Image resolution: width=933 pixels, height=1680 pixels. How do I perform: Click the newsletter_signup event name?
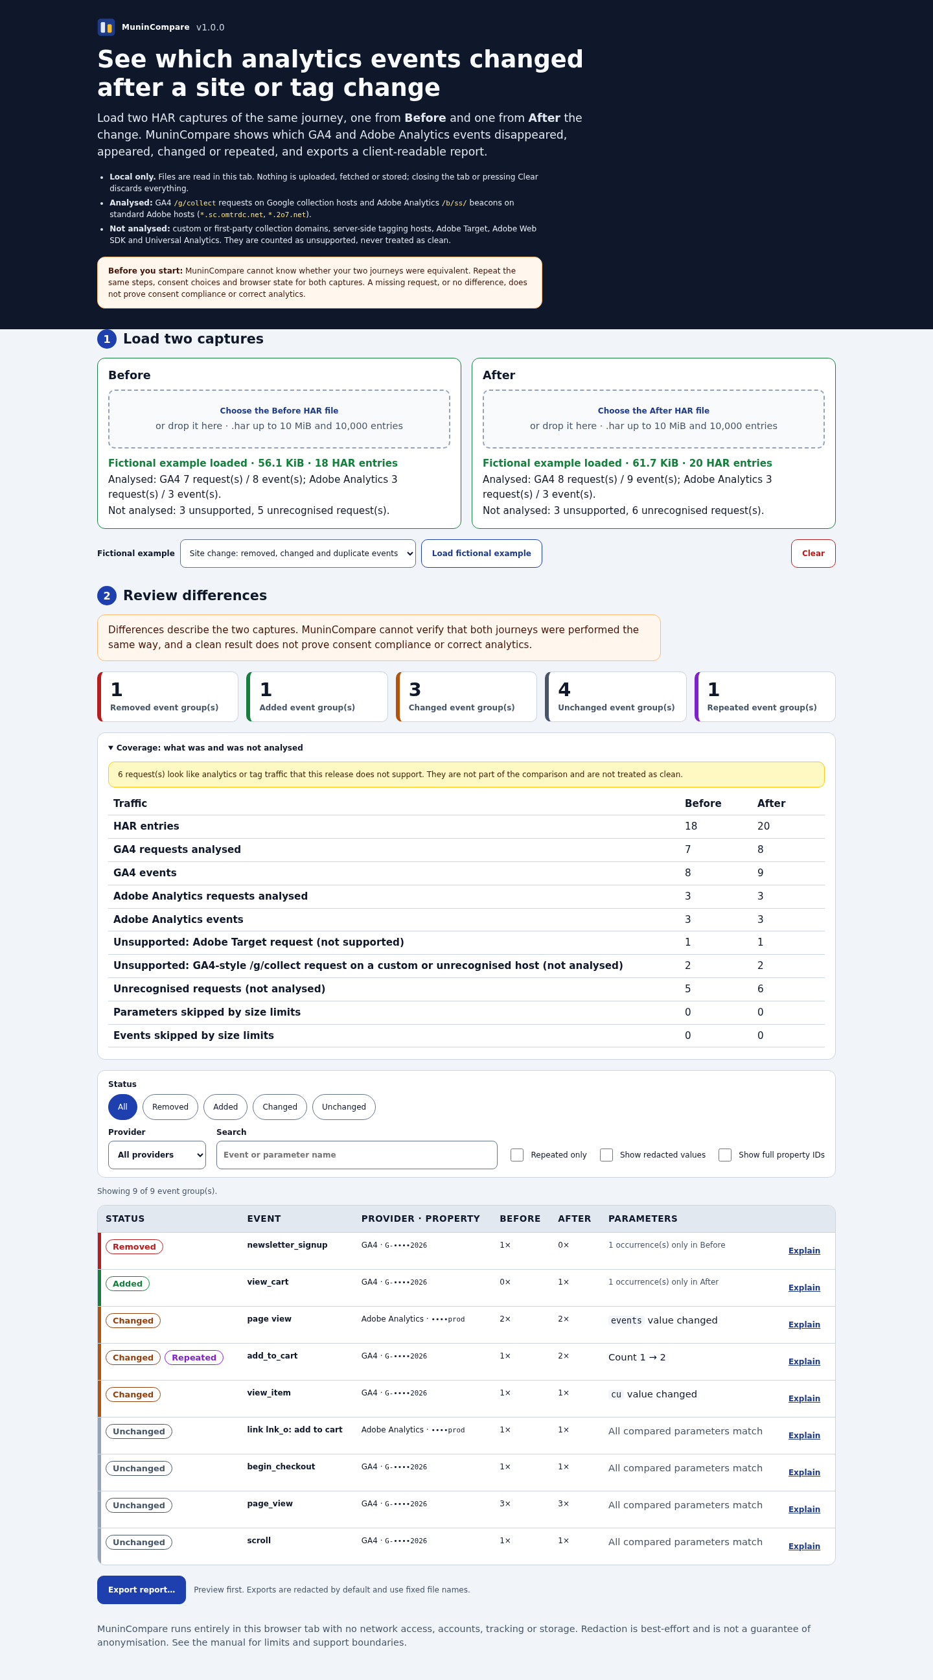pyautogui.click(x=287, y=1245)
